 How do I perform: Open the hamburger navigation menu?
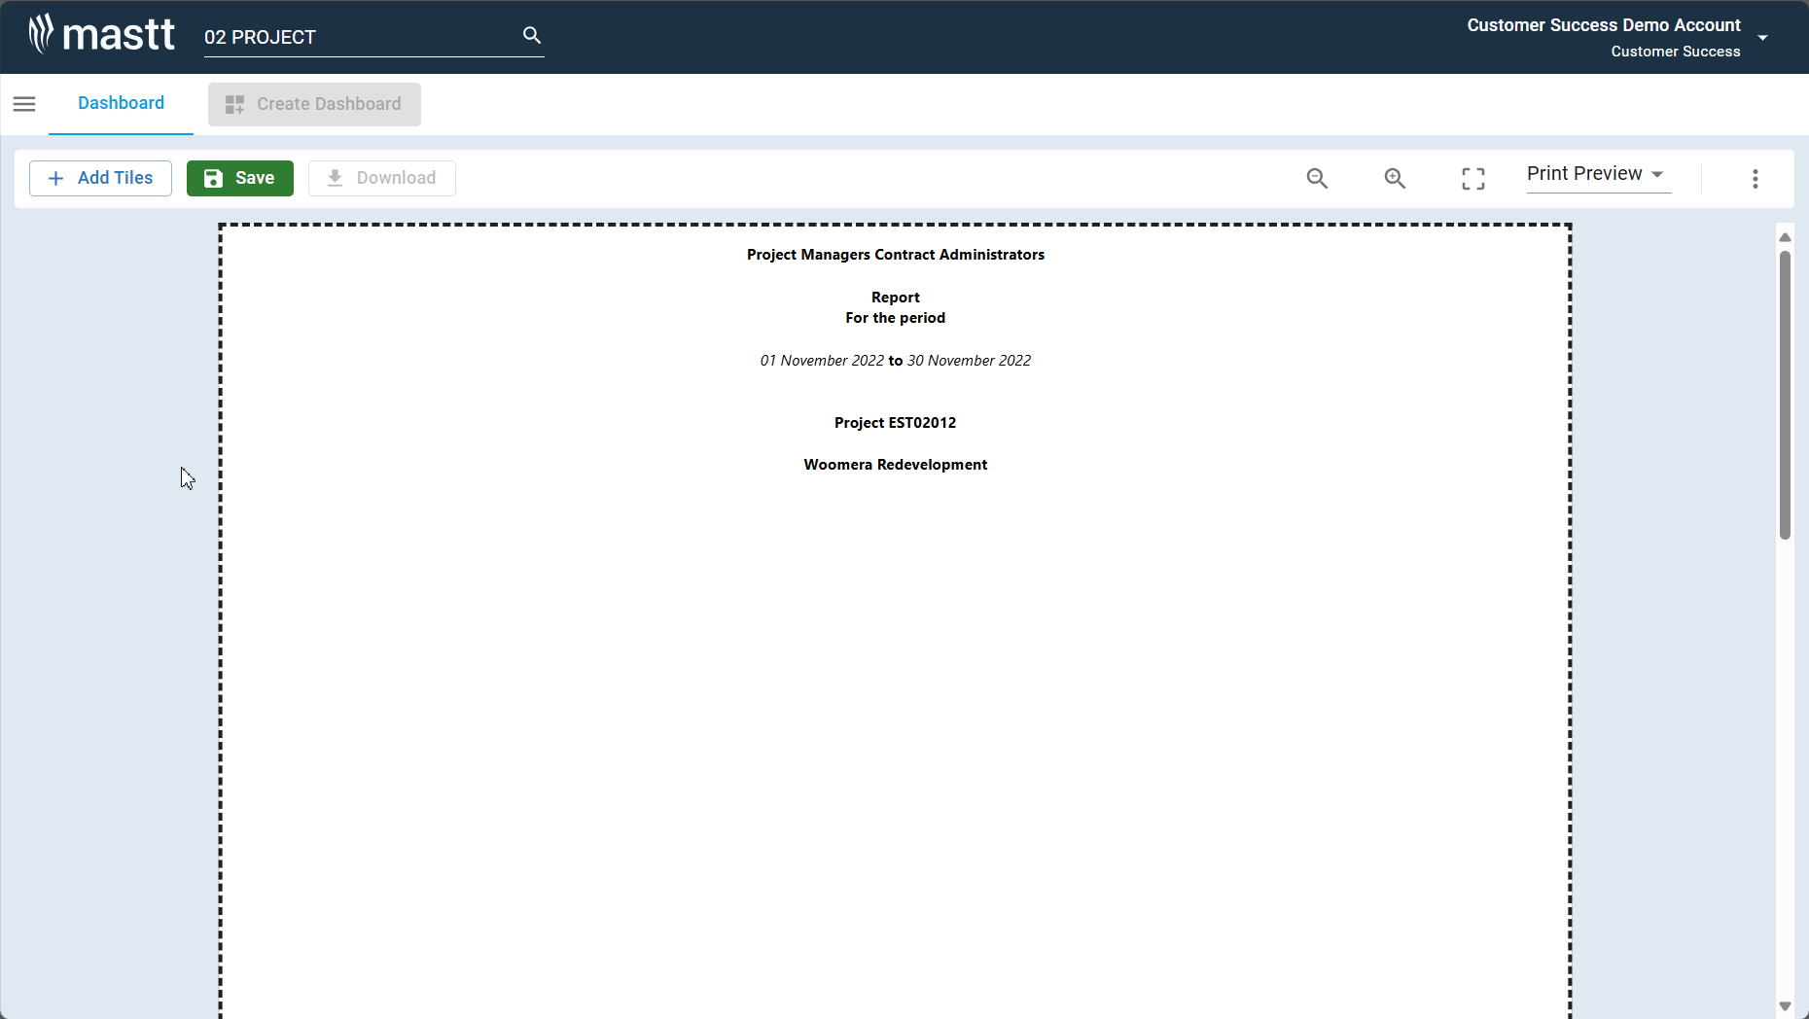(x=24, y=104)
